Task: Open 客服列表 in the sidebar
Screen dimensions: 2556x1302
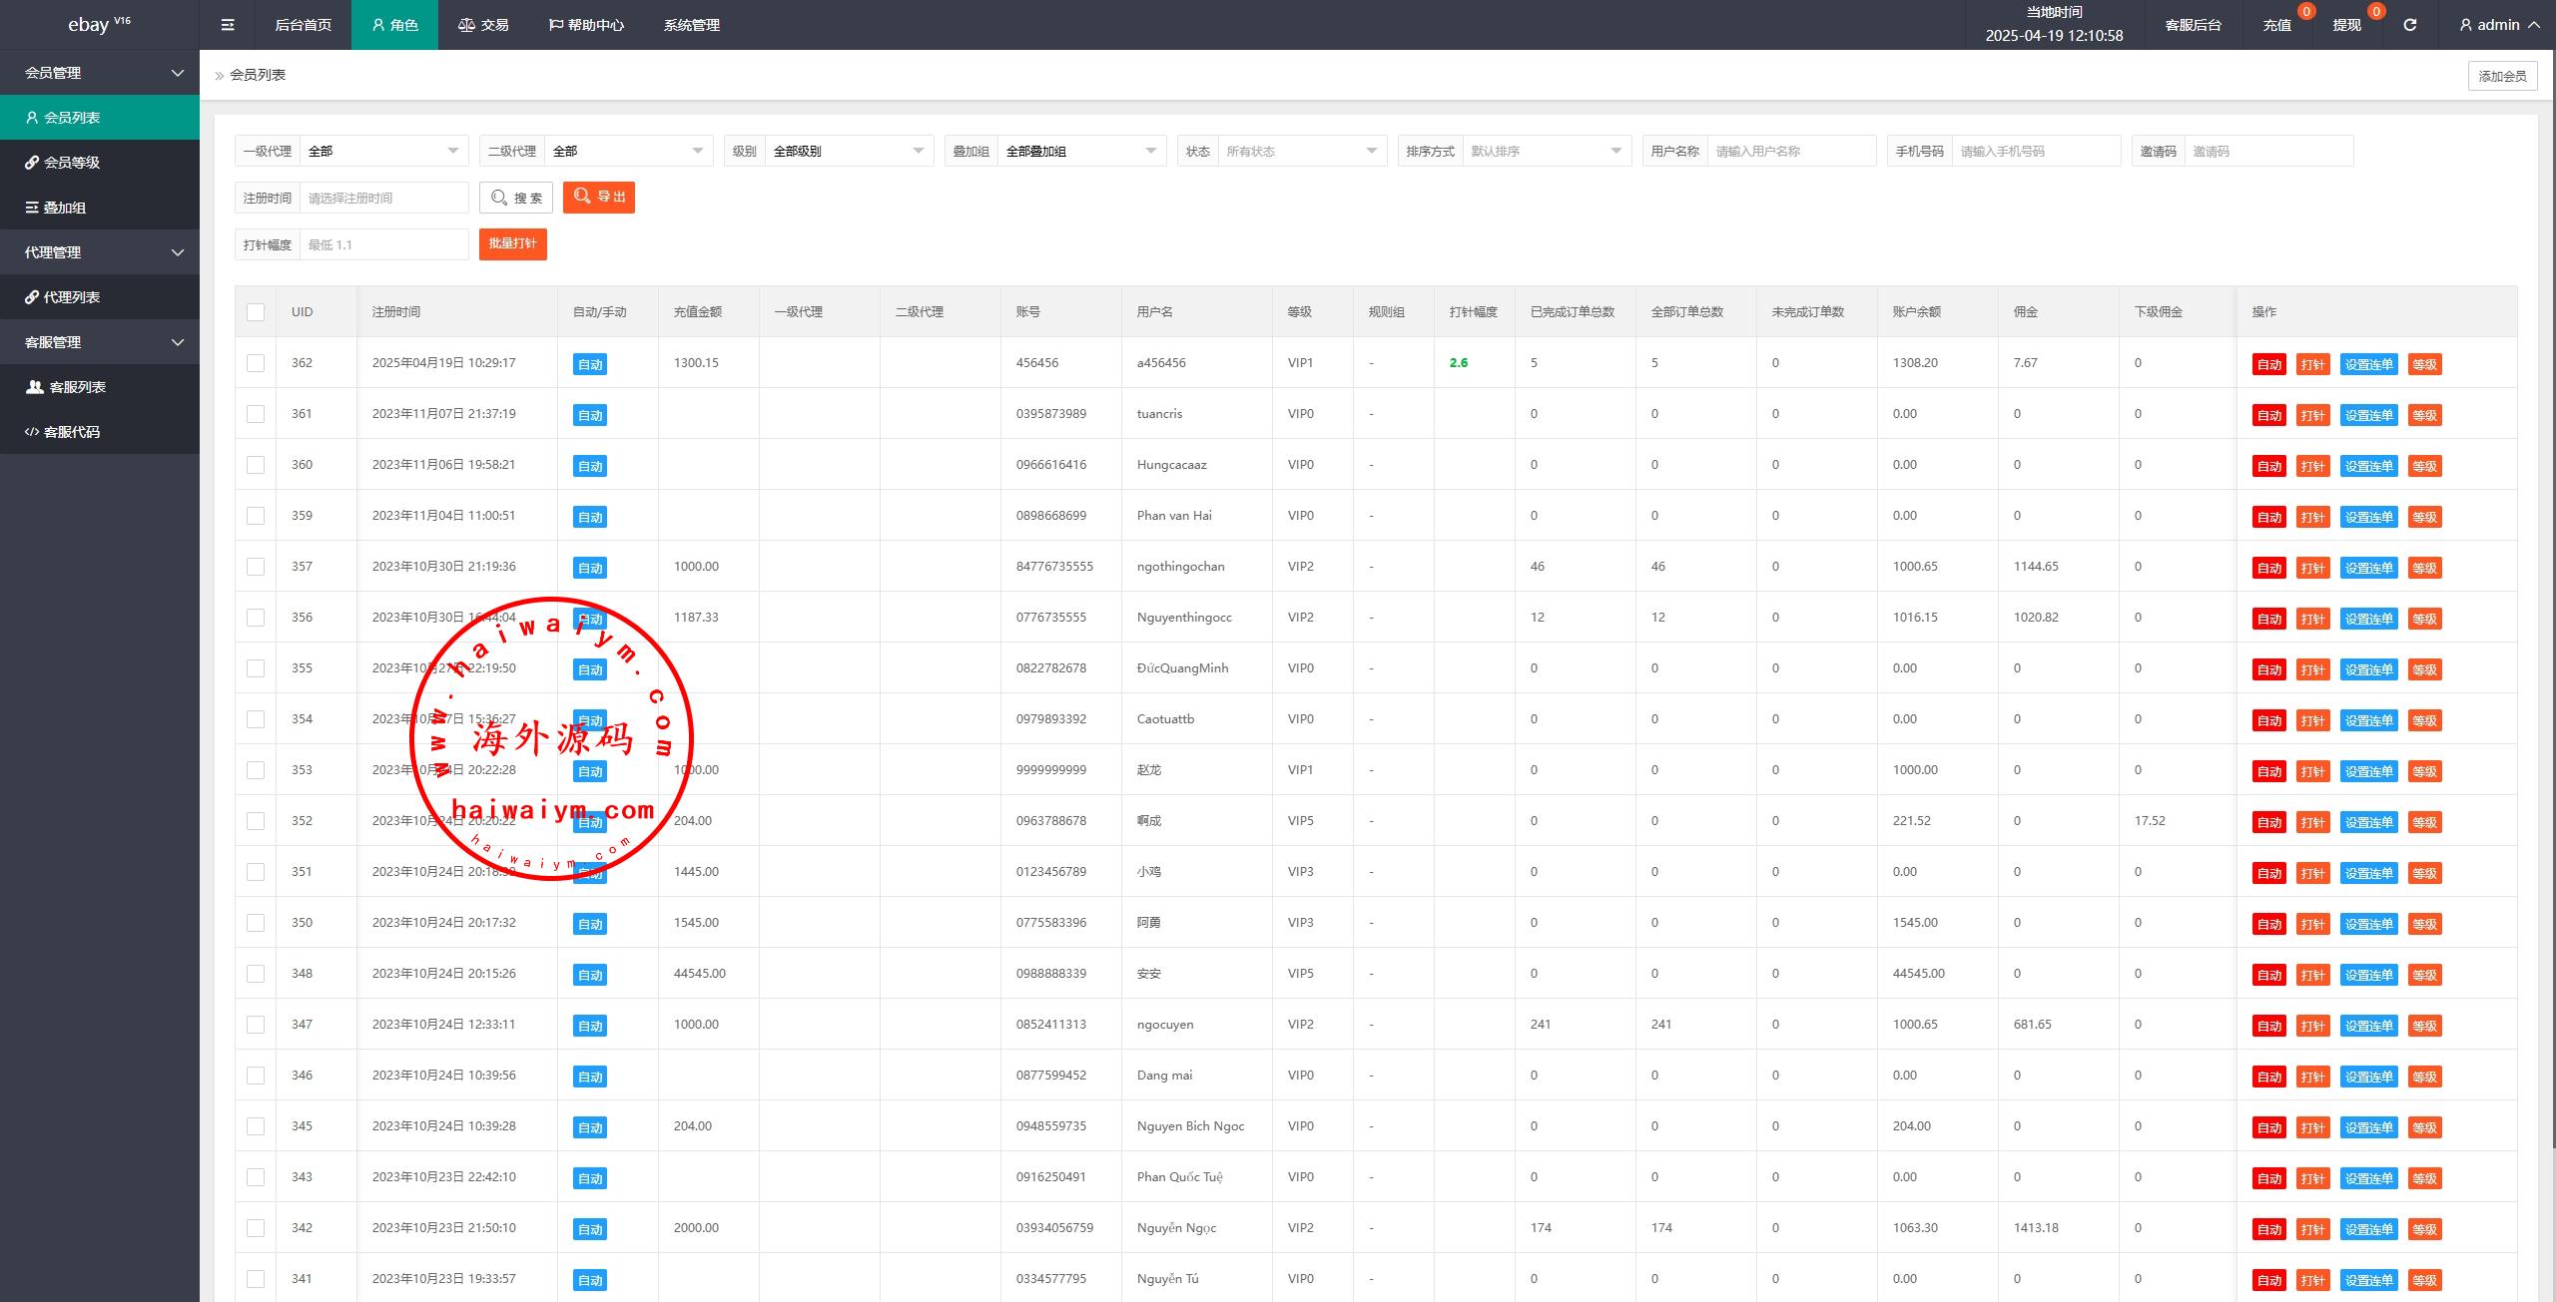Action: coord(77,387)
